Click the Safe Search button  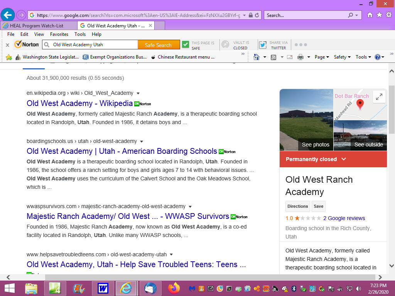pyautogui.click(x=158, y=45)
